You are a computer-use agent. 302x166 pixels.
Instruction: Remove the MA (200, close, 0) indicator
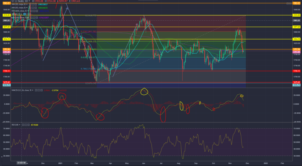(x=37, y=17)
